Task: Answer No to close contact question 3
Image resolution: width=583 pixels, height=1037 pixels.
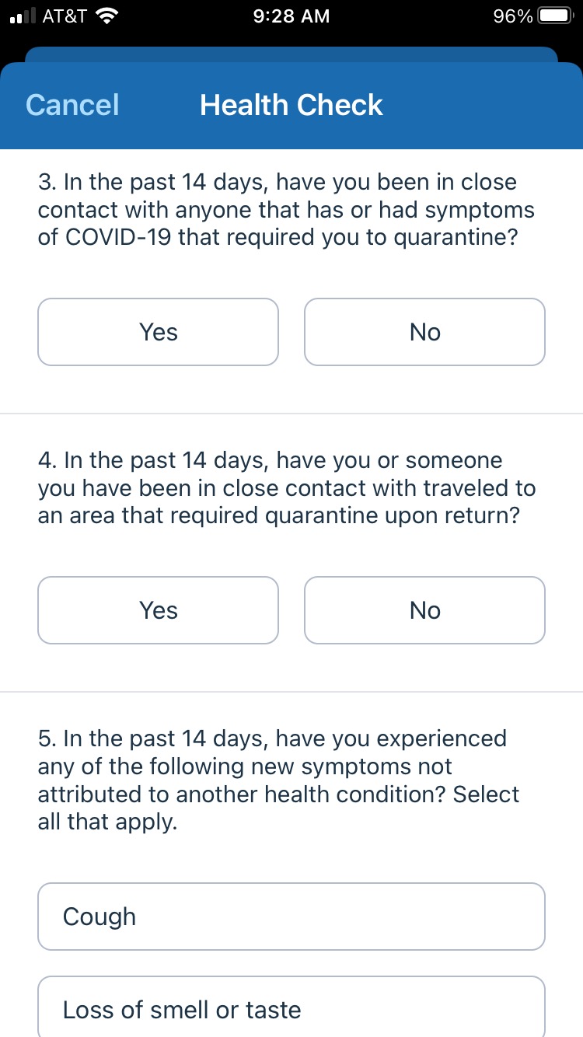Action: (424, 332)
